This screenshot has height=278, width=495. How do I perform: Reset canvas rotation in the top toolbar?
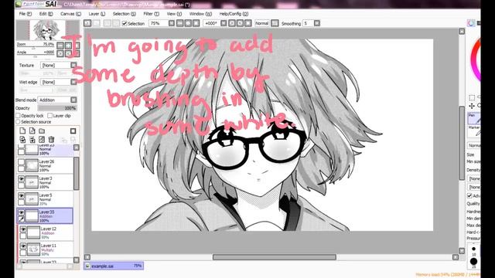(x=248, y=23)
